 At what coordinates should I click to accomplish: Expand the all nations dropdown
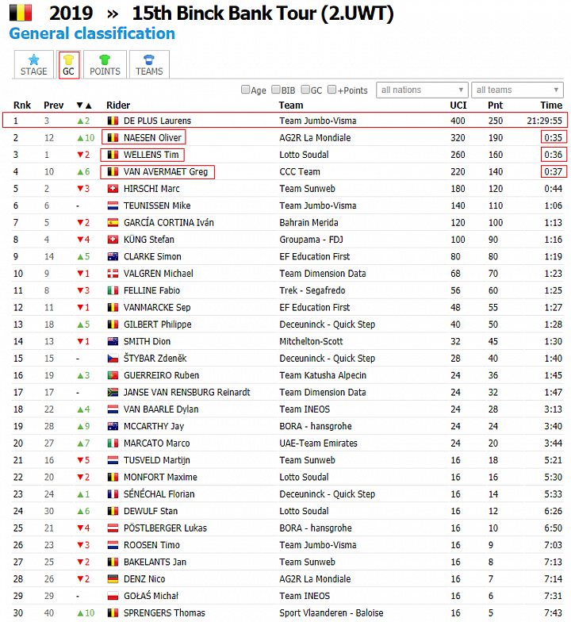click(422, 90)
